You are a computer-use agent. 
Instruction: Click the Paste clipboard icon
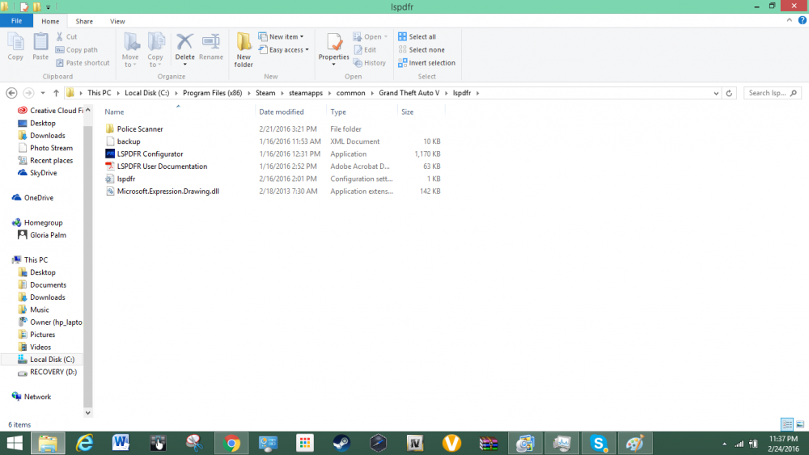click(40, 46)
